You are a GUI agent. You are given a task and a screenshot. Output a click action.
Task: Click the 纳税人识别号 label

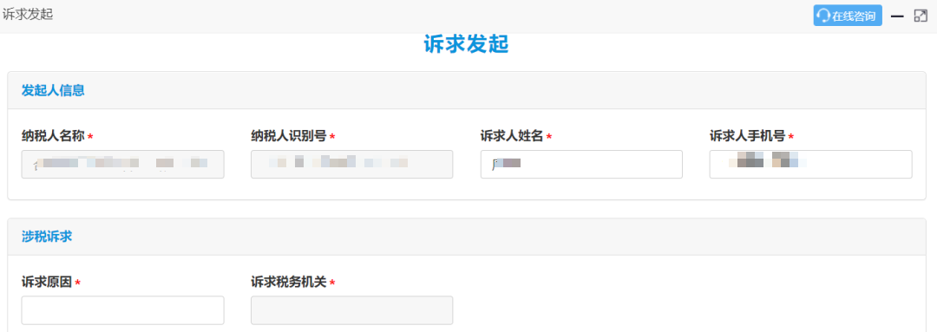tap(289, 136)
